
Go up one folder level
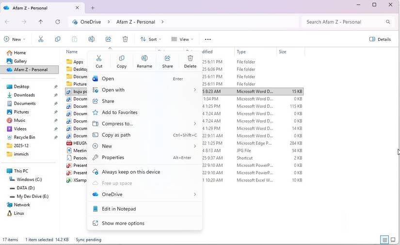pyautogui.click(x=41, y=22)
